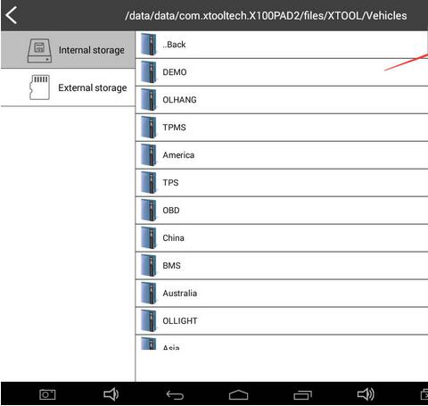
Task: Tap the screenshot camera icon in navigation bar
Action: click(47, 394)
